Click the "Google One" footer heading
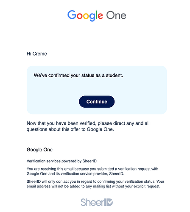This screenshot has height=212, width=190. click(x=39, y=150)
